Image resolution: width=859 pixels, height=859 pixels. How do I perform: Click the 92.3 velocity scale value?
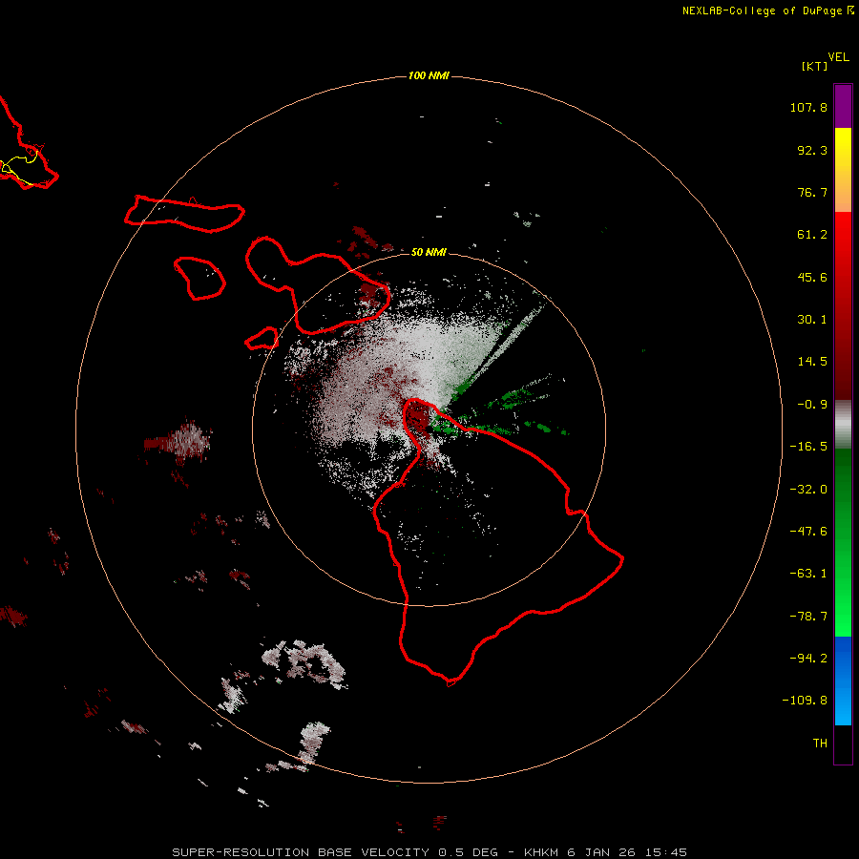click(x=812, y=150)
